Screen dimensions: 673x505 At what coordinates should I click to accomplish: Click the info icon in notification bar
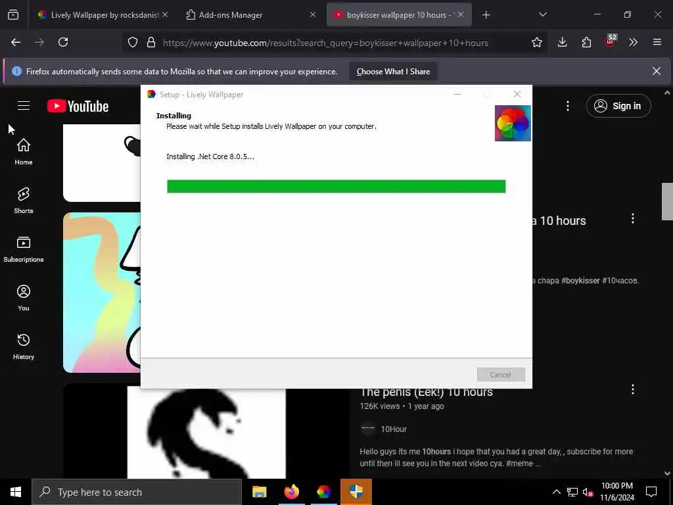tap(16, 71)
